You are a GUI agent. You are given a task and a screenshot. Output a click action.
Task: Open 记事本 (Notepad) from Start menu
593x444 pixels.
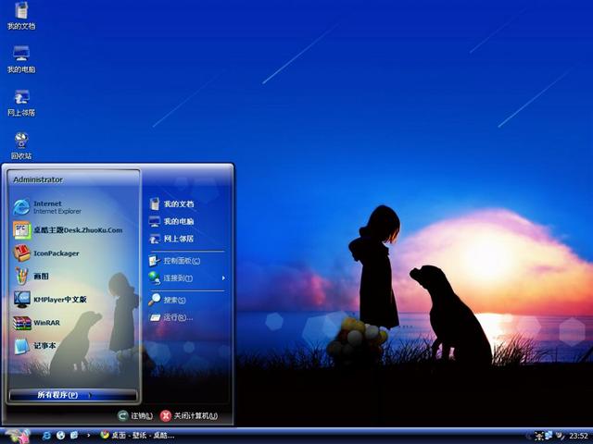[44, 346]
